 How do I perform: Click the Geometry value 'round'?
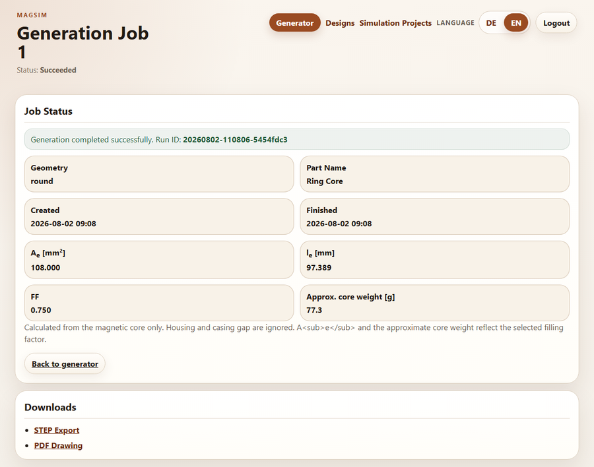click(42, 181)
